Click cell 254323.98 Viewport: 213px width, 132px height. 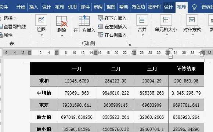coord(116,81)
